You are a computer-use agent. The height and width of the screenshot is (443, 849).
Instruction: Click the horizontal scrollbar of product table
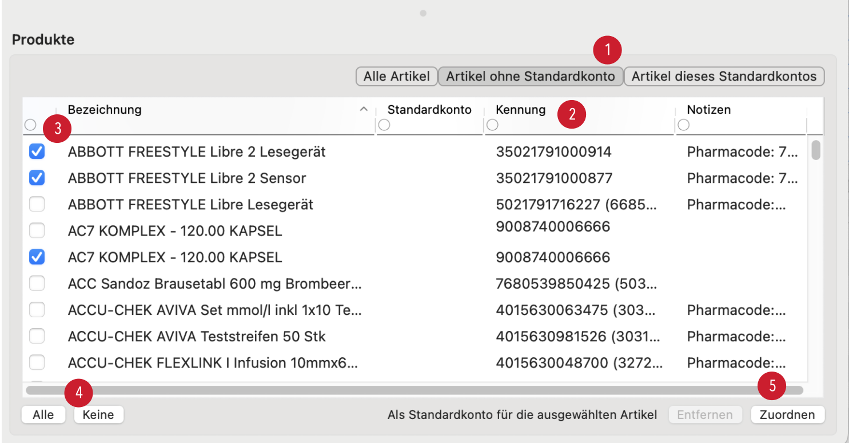414,390
